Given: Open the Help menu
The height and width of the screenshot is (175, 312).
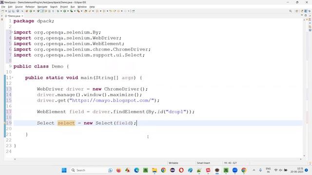Looking at the screenshot, I should tap(92, 7).
